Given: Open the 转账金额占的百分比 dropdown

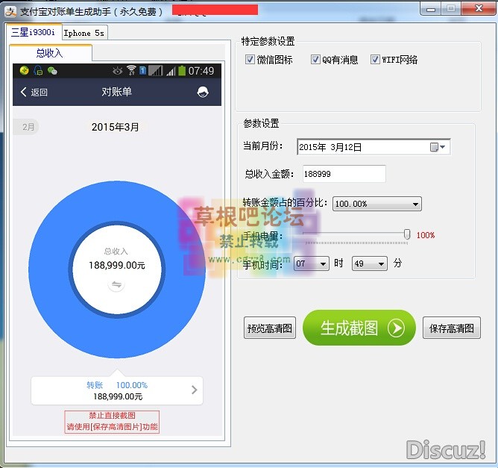Looking at the screenshot, I should (415, 204).
